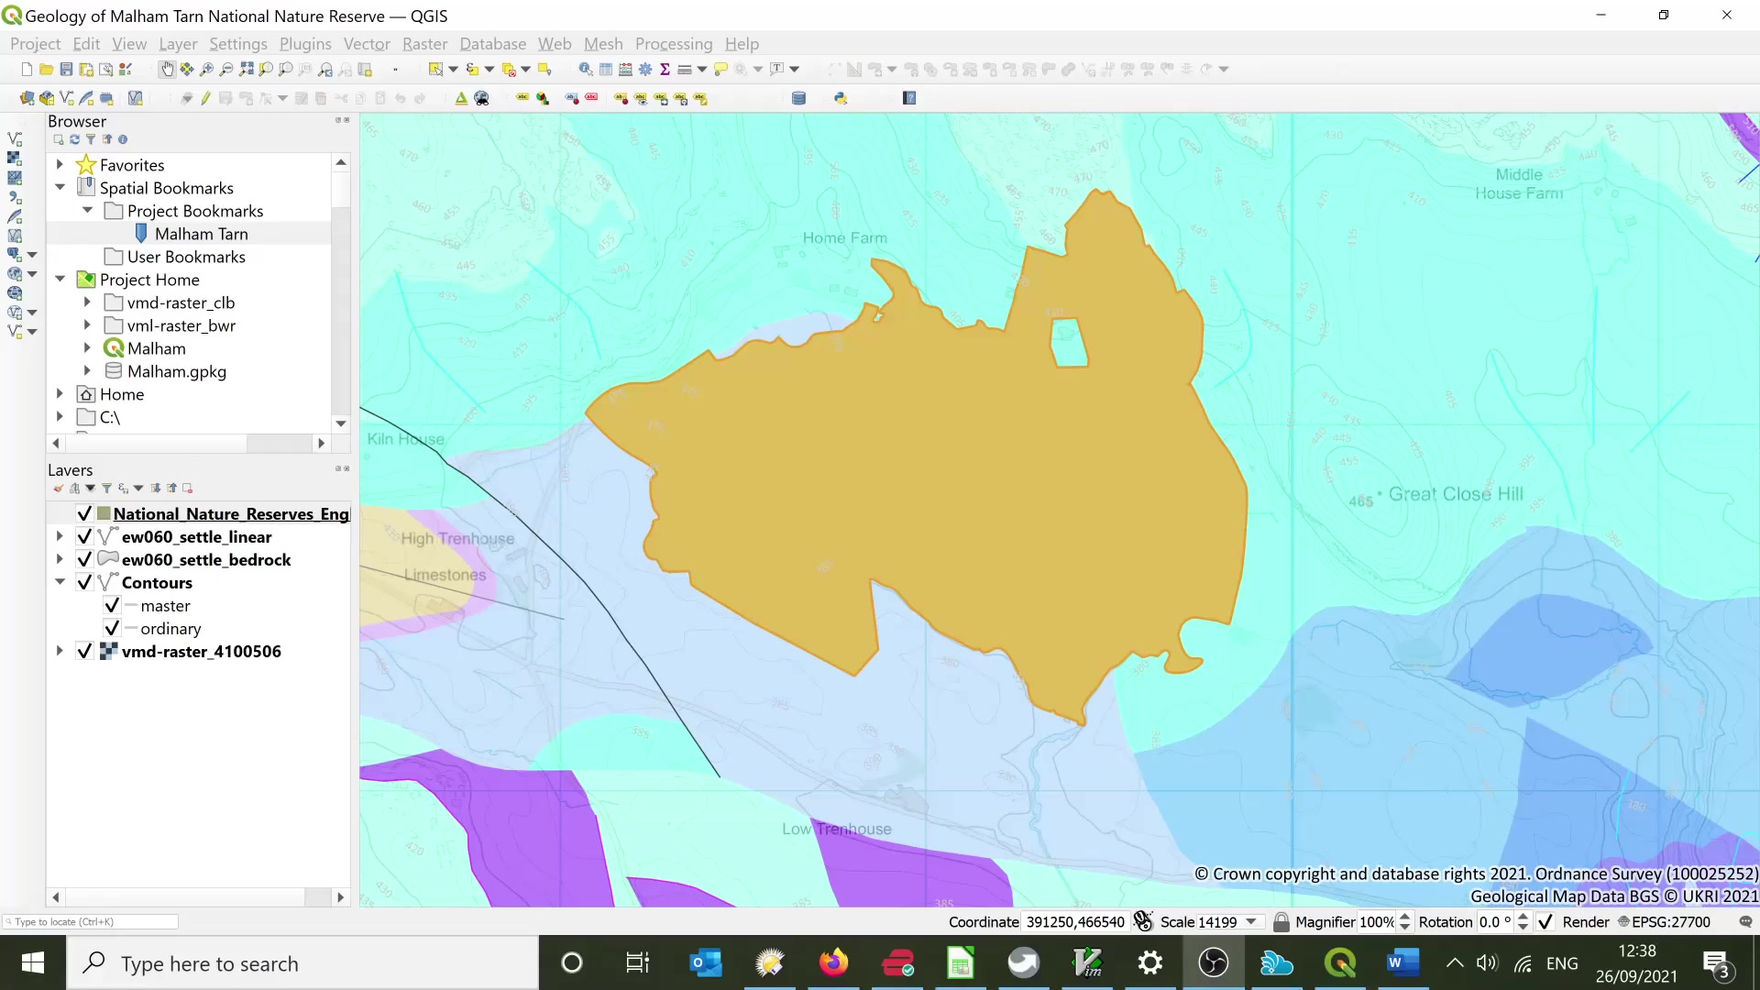Image resolution: width=1760 pixels, height=990 pixels.
Task: Collapse the Spatial Bookmarks group
Action: coord(60,187)
